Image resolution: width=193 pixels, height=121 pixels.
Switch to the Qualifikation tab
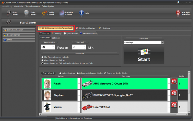click(x=71, y=33)
